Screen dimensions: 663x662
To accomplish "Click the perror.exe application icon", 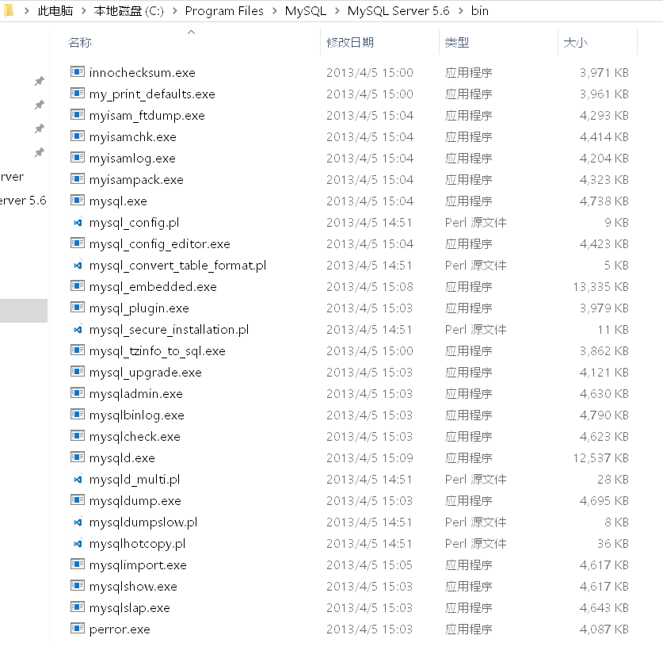I will tap(78, 628).
